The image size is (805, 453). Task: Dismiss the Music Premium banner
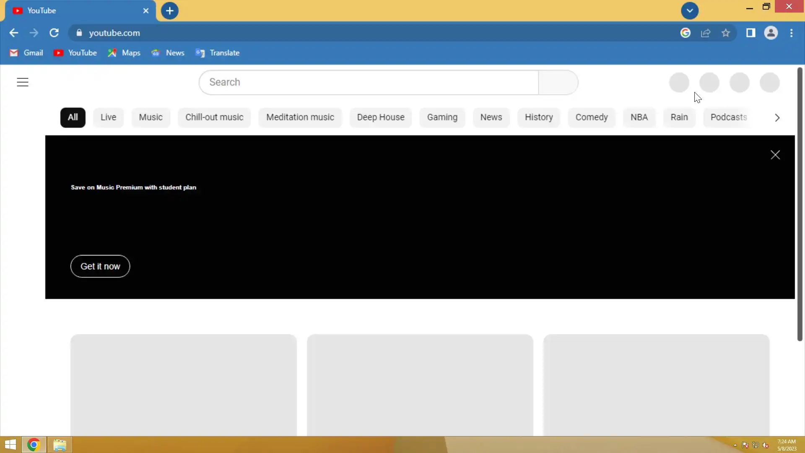(775, 155)
